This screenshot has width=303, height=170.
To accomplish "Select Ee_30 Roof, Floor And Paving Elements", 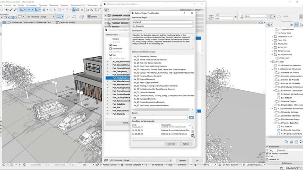I will 151,66.
